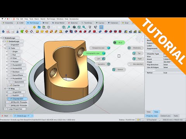Toggle visibility of the Pocket002 feature
This screenshot has height=139, width=186.
click(x=9, y=68)
